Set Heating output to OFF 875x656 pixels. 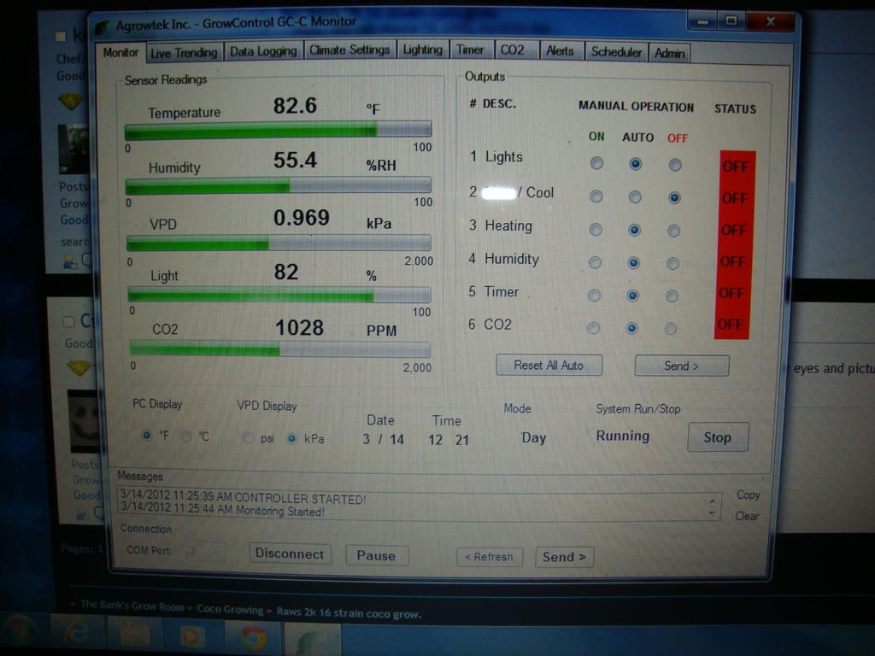click(x=673, y=231)
